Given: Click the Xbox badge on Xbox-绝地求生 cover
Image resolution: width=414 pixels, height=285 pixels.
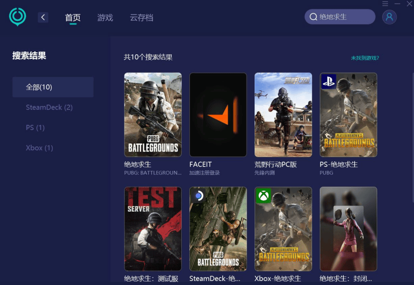Looking at the screenshot, I should point(263,196).
